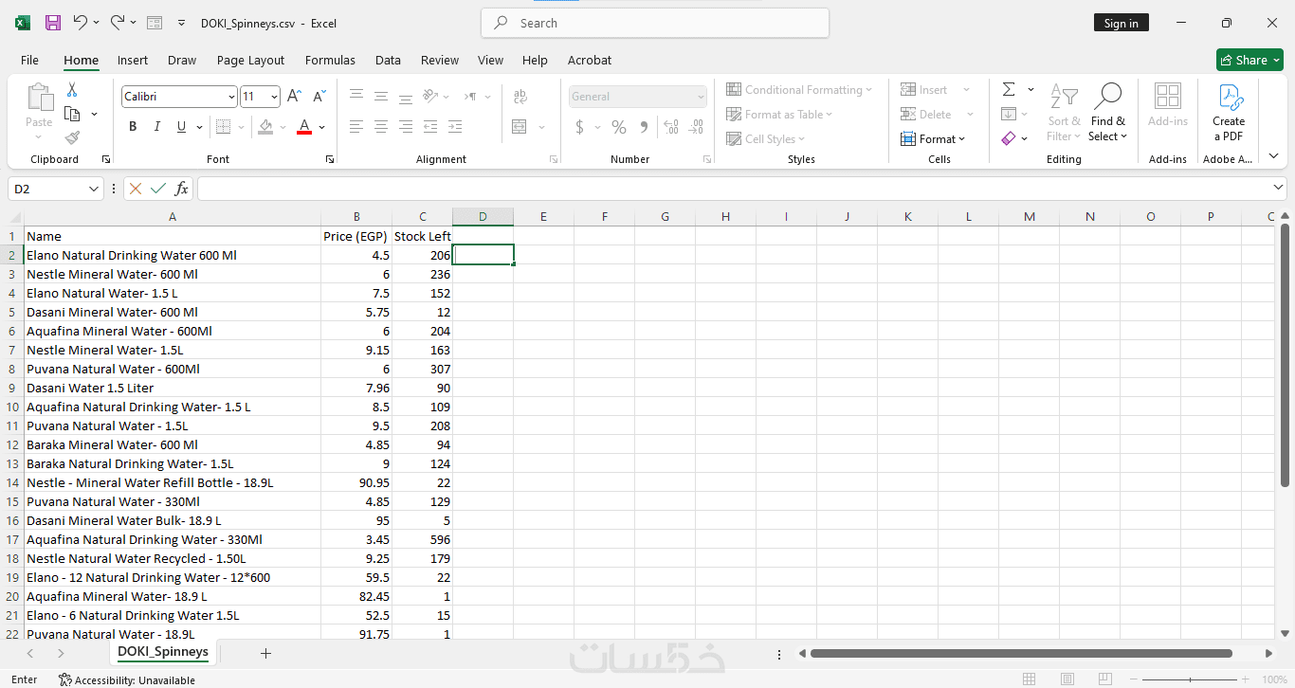The height and width of the screenshot is (688, 1295).
Task: Apply comma style number format
Action: point(644,127)
